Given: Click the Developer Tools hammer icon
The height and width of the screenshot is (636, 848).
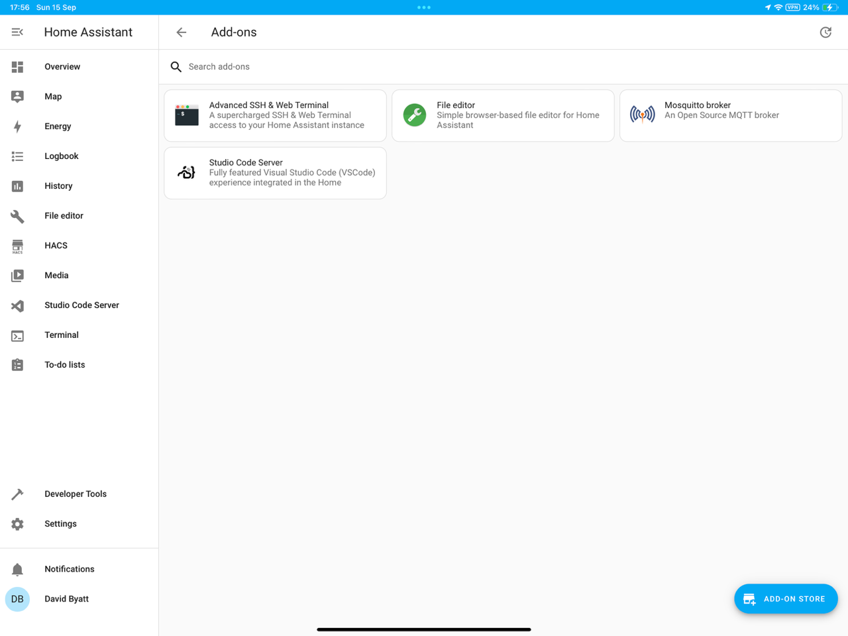Looking at the screenshot, I should click(x=17, y=494).
